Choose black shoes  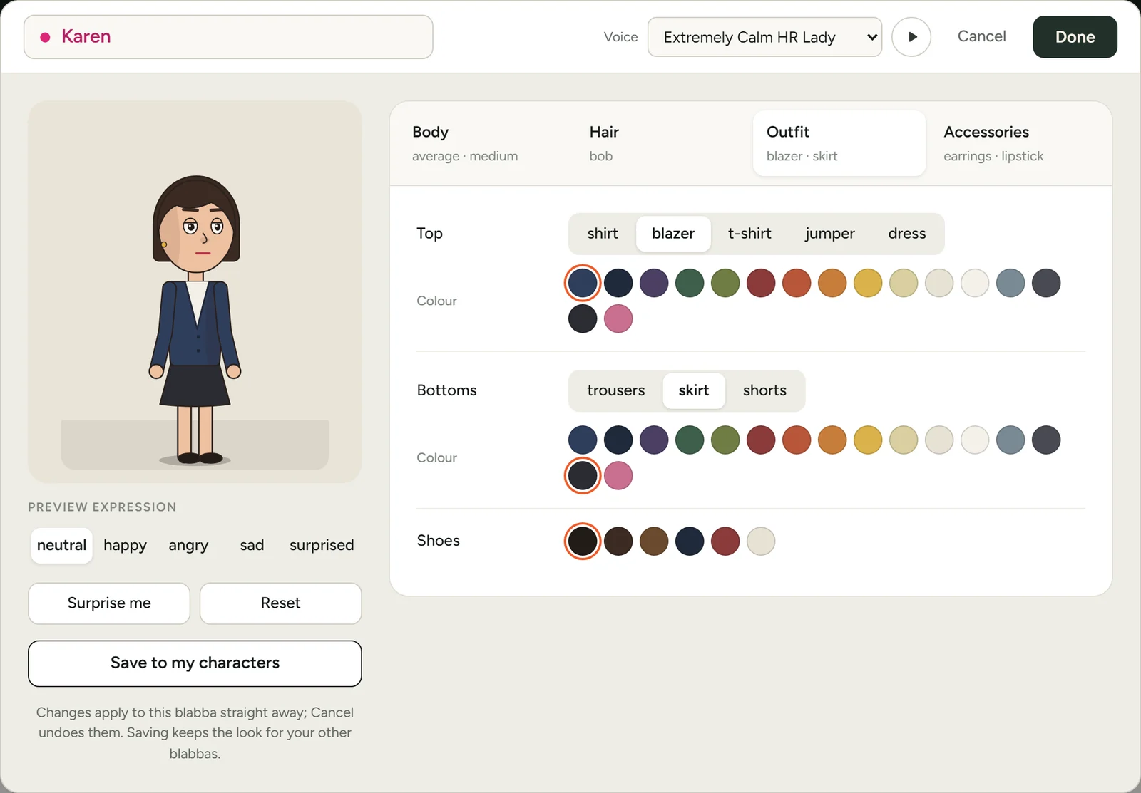583,541
